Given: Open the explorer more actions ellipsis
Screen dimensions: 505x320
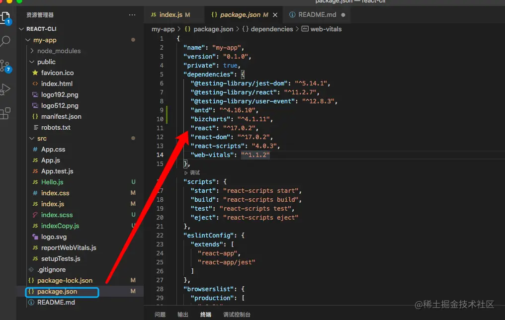Looking at the screenshot, I should click(x=132, y=15).
